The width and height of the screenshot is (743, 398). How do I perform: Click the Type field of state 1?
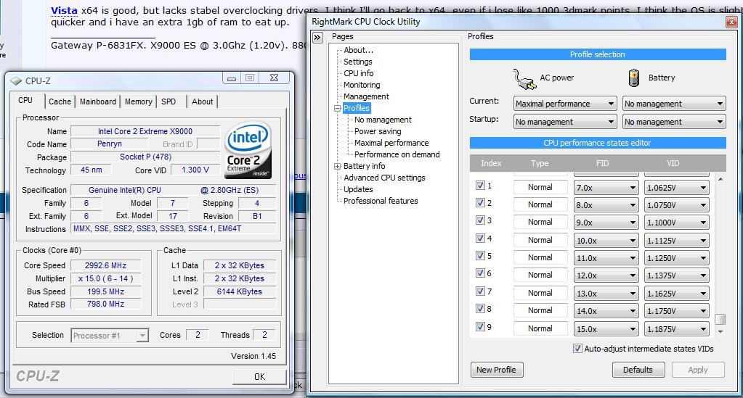click(540, 188)
